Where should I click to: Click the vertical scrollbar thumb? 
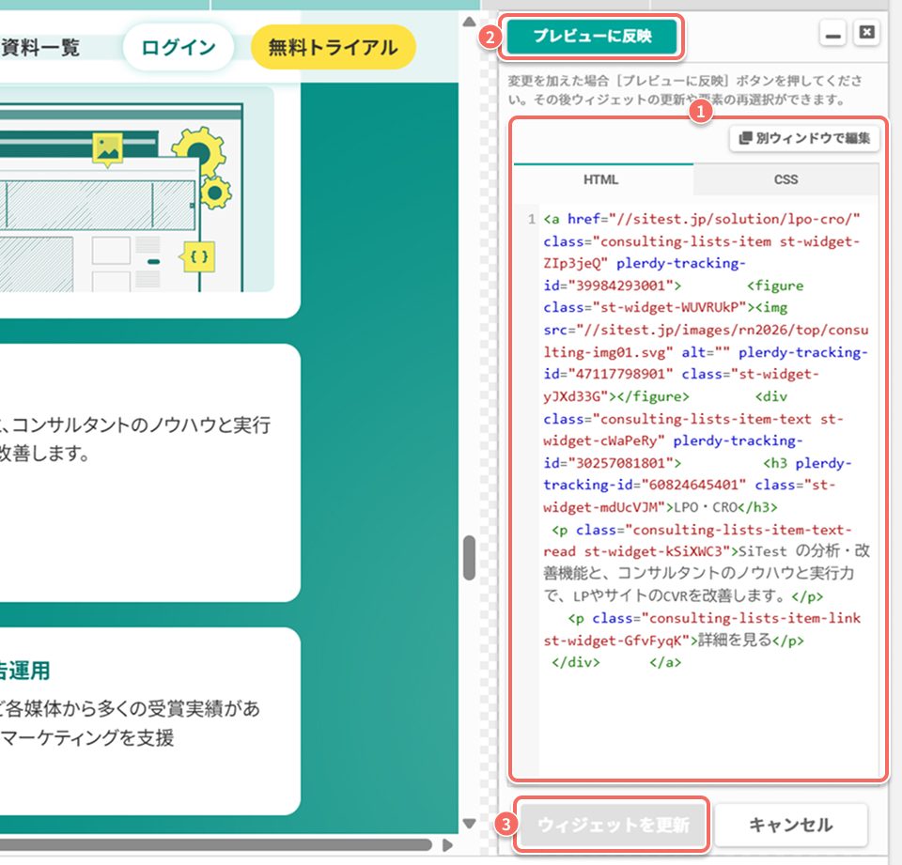click(x=470, y=558)
